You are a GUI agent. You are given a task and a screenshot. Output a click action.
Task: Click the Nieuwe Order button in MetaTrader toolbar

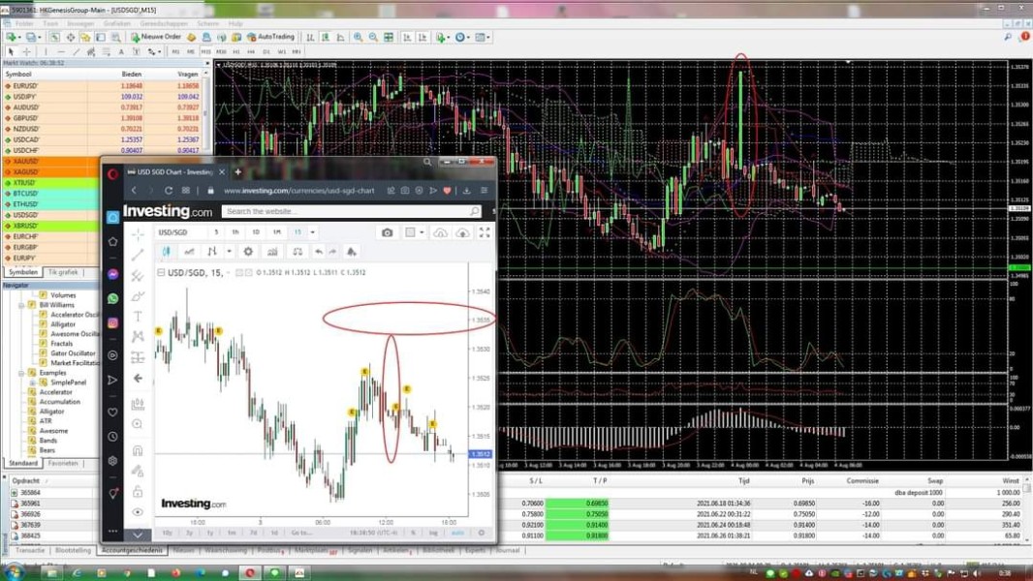pos(156,37)
